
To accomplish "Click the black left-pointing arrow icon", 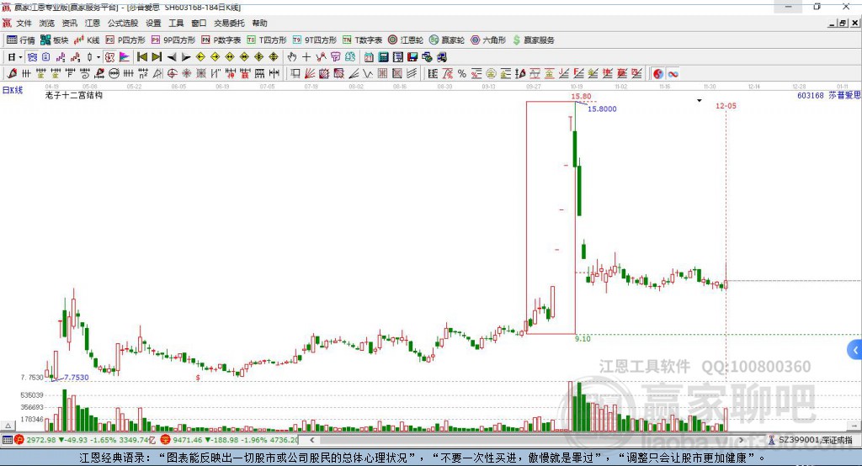I will (172, 57).
